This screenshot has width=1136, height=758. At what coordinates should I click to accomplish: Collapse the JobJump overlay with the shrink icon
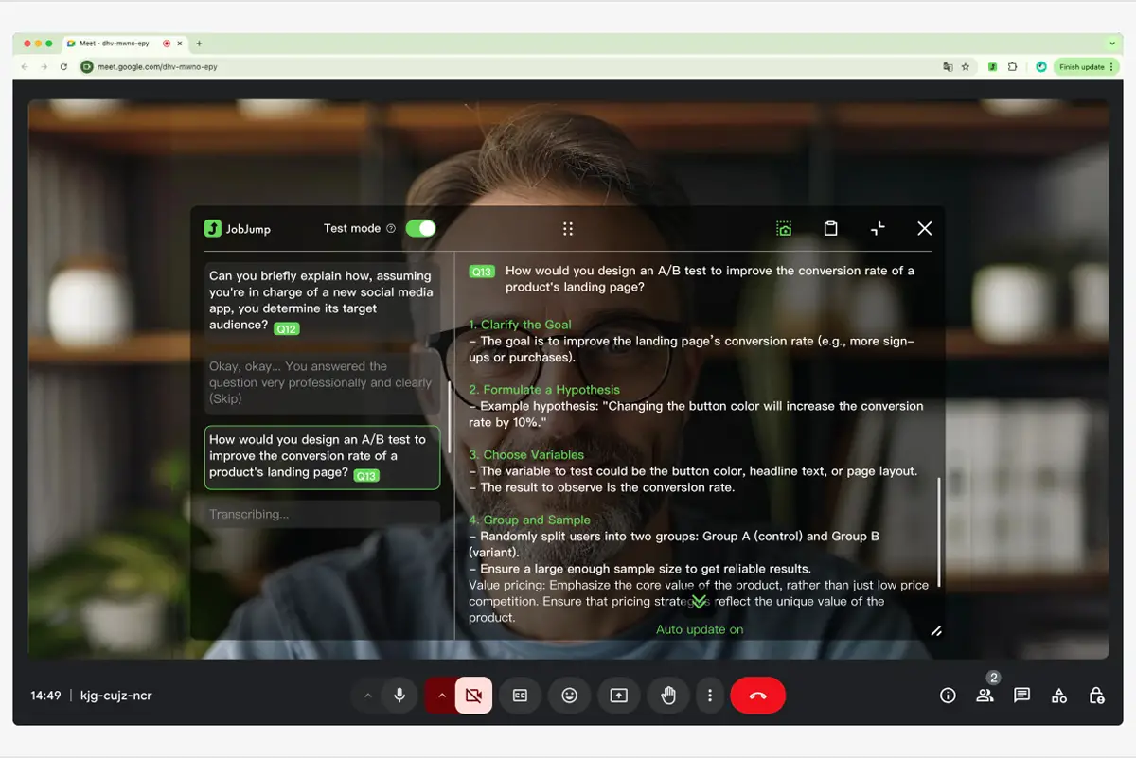point(878,228)
